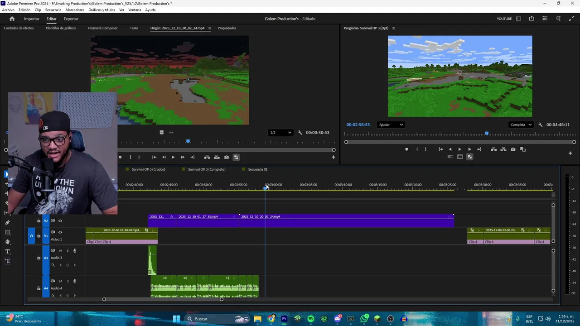Mute the Audio 3 track
580x326 pixels.
pyautogui.click(x=60, y=250)
